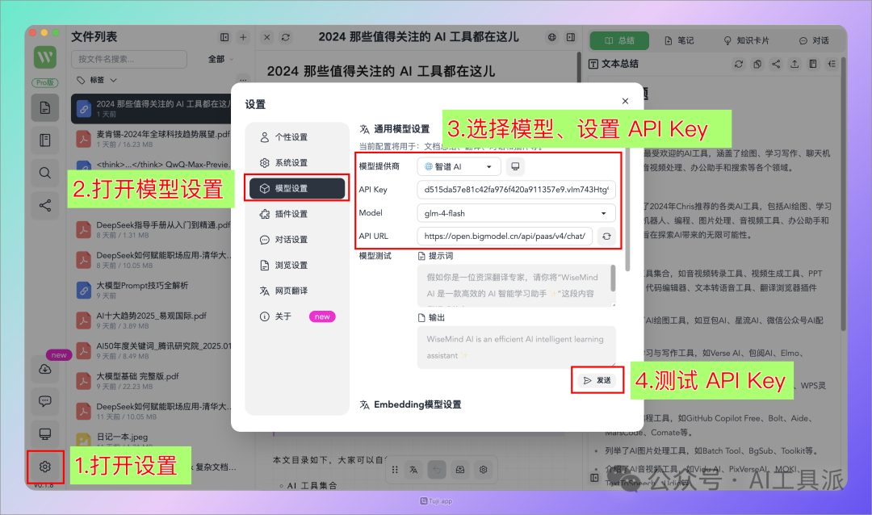Click the Pro版 badge
The width and height of the screenshot is (872, 515).
click(x=45, y=82)
